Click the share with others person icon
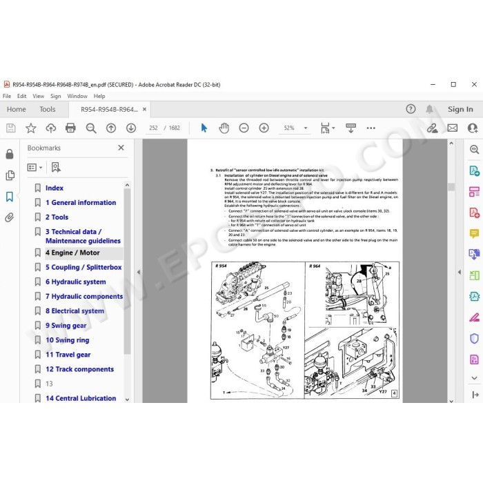 472,128
